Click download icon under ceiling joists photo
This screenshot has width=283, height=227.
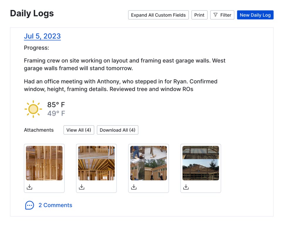82,187
